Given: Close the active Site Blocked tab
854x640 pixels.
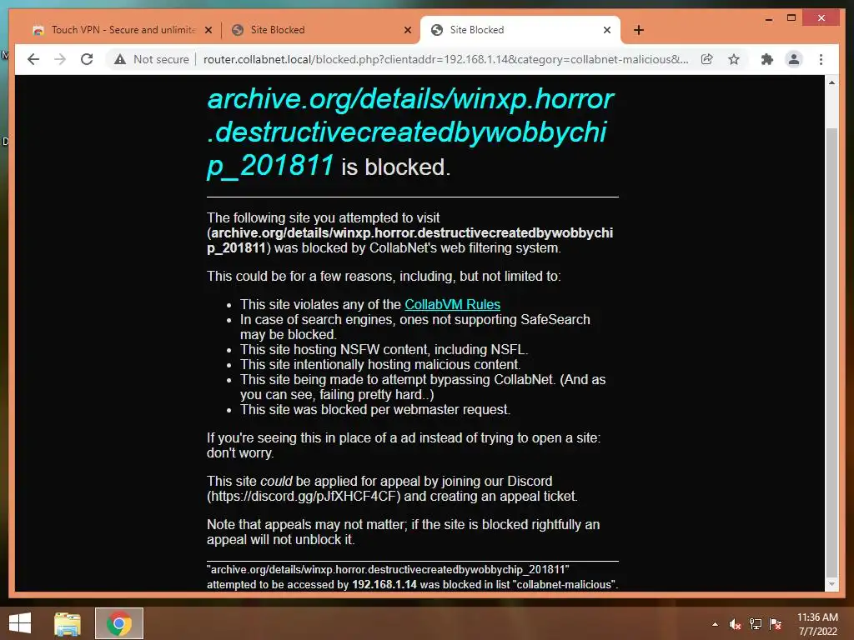Looking at the screenshot, I should click(607, 31).
